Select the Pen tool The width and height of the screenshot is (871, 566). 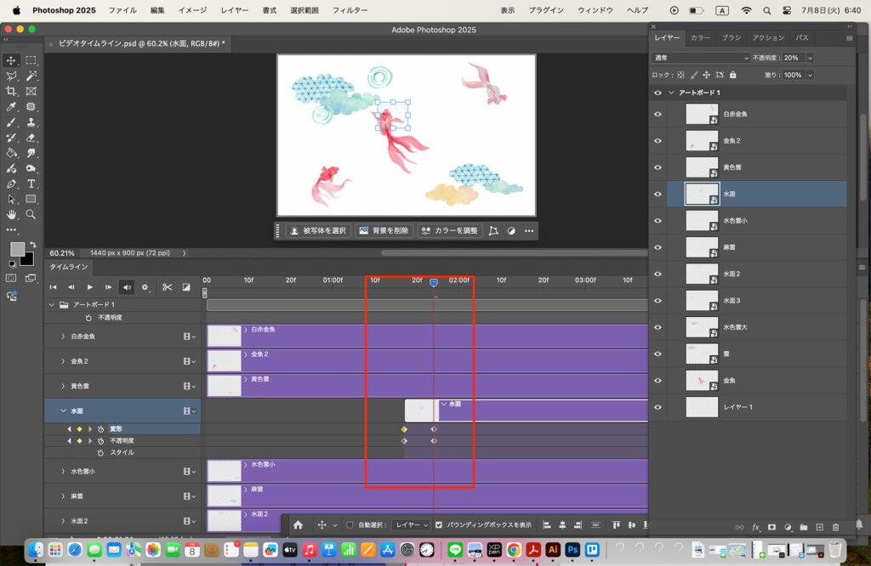point(11,184)
